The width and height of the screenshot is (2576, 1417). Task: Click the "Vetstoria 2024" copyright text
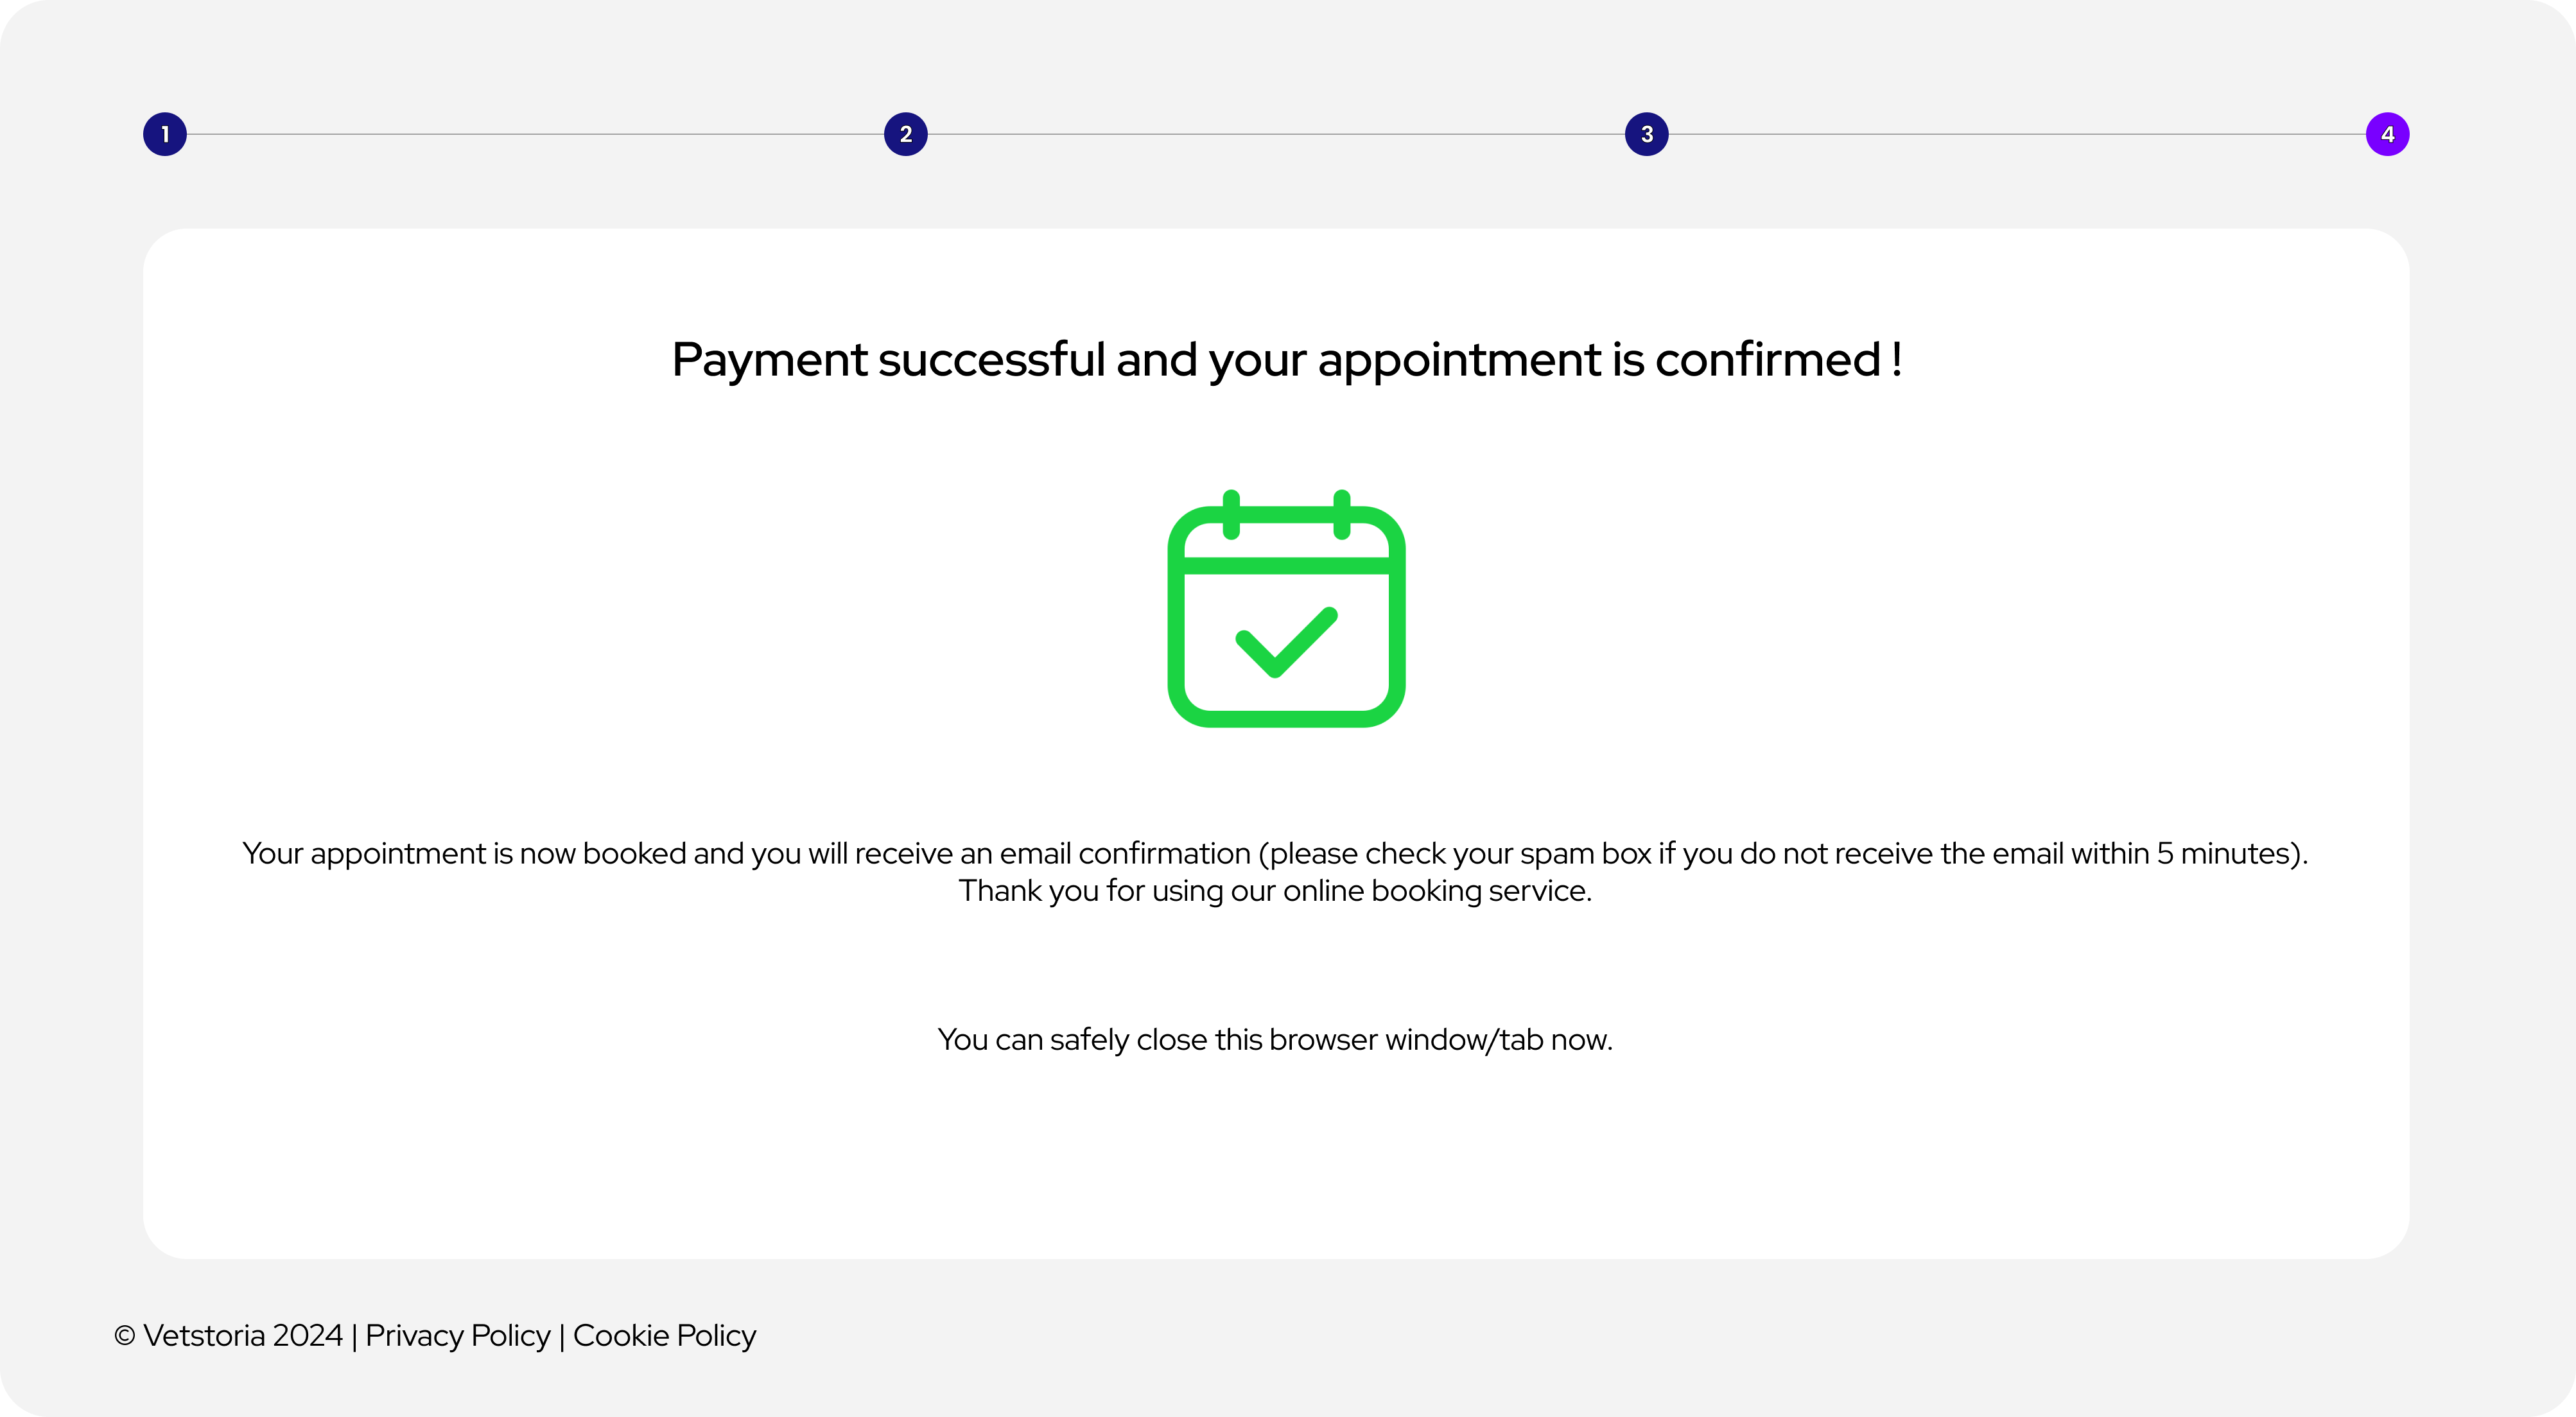(x=243, y=1335)
